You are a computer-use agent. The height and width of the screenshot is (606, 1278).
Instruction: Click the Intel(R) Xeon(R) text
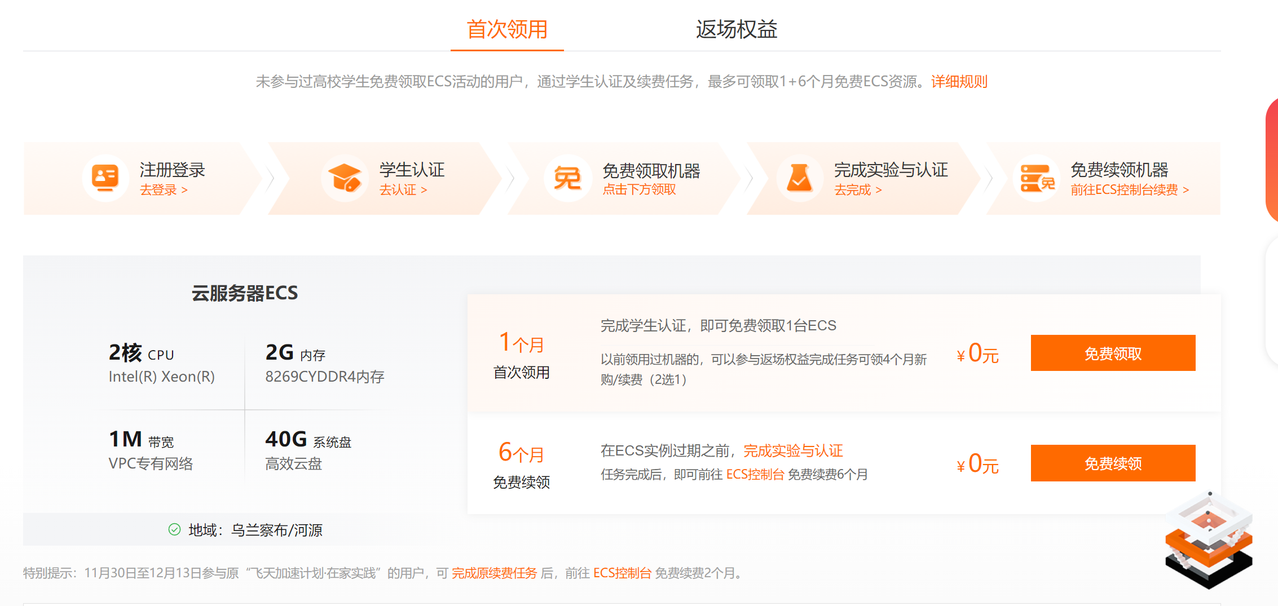click(x=162, y=377)
